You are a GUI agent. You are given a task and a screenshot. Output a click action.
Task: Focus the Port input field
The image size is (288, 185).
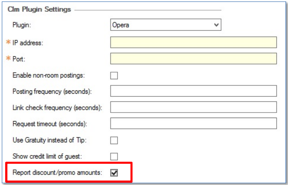click(193, 58)
